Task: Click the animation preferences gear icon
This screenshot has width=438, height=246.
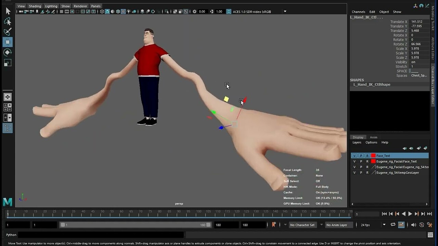Action: pos(430,225)
